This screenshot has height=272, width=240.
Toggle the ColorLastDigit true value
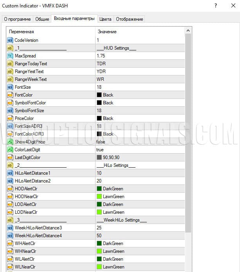(100, 150)
